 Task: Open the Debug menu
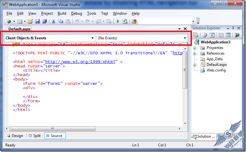(x=76, y=13)
